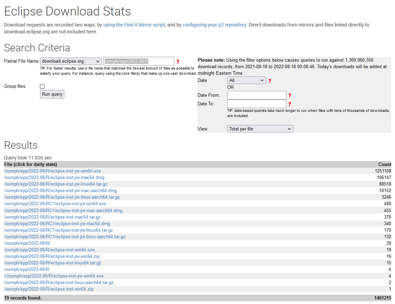This screenshot has width=395, height=304.
Task: Click the '19 records found.' summary text
Action: [23, 298]
